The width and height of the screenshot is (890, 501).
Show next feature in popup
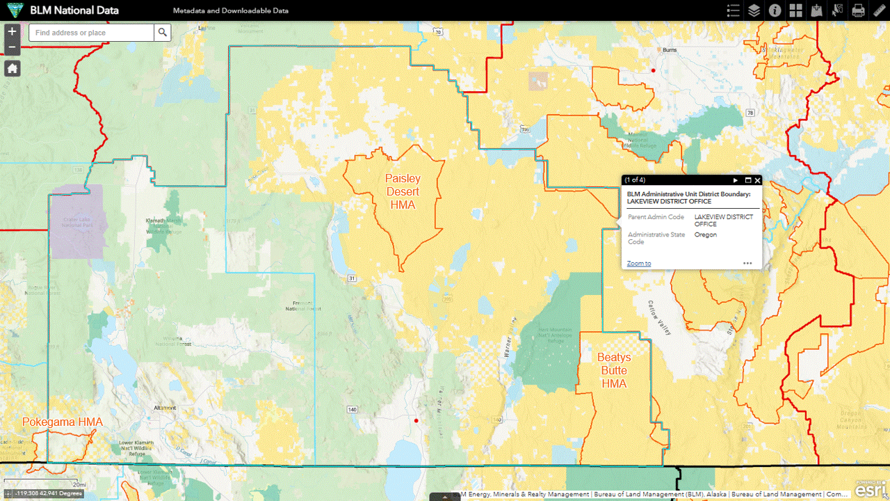pos(736,180)
